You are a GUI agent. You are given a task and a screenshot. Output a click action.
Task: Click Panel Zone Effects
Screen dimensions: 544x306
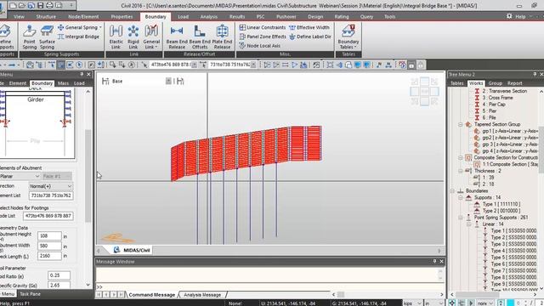(263, 37)
